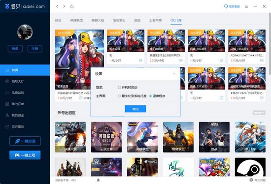The width and height of the screenshot is (271, 184).
Task: Switch to the 逆战 tab
Action: tap(137, 20)
